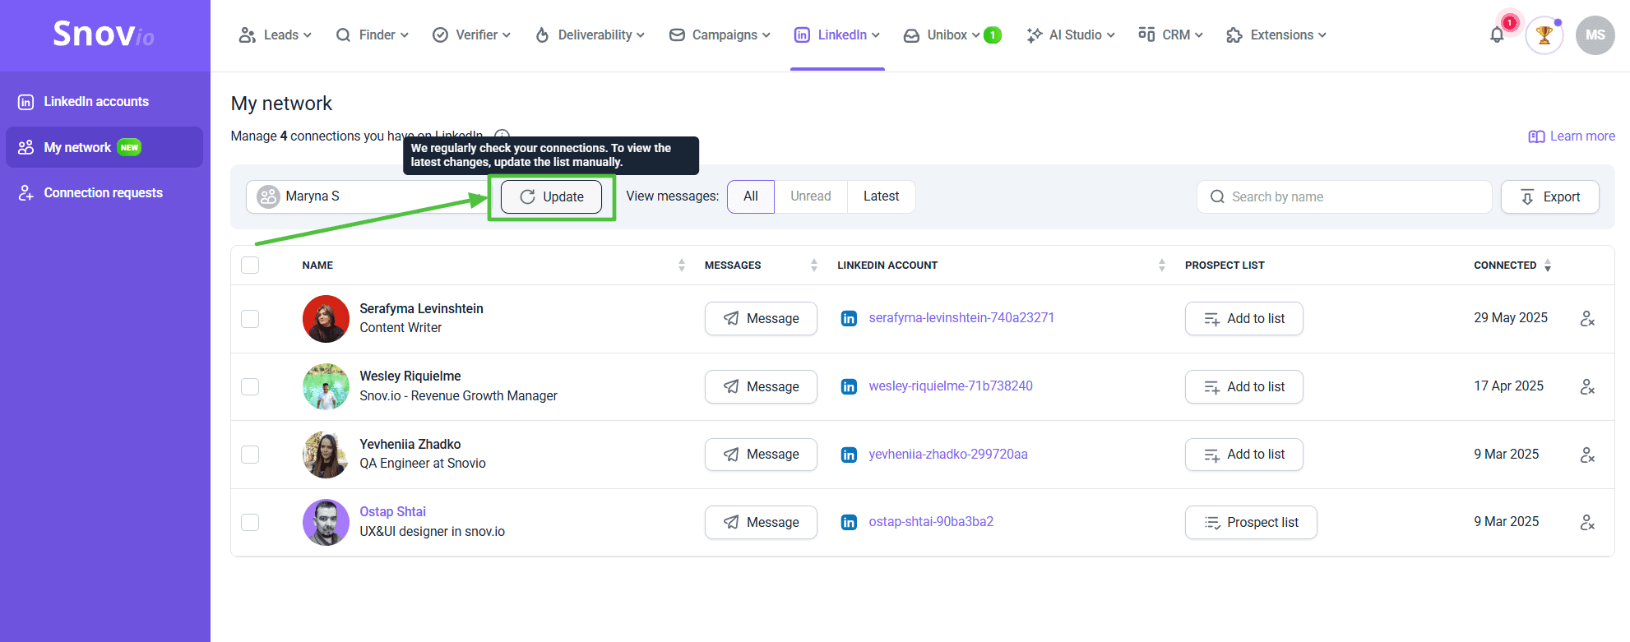
Task: Remove connection icon for Serafyma Levinshtein
Action: point(1587,318)
